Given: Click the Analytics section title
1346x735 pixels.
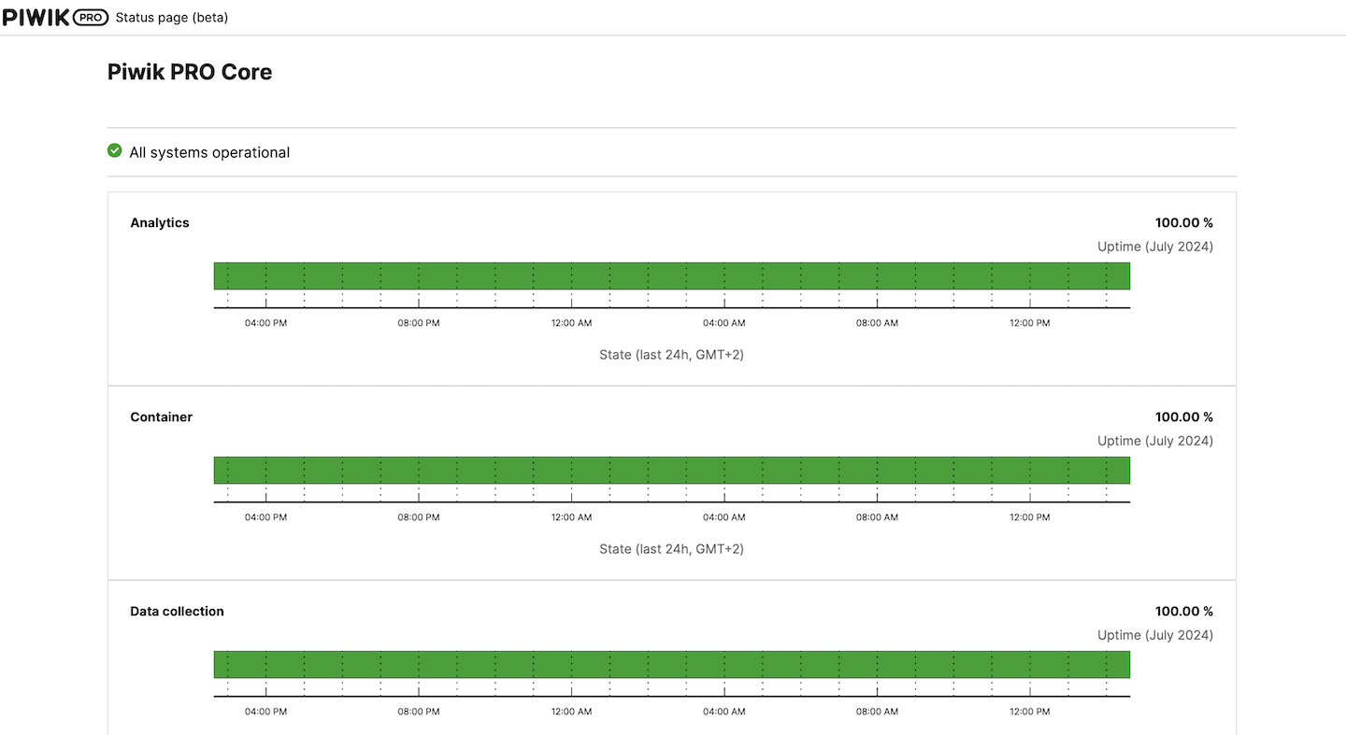Looking at the screenshot, I should click(160, 222).
